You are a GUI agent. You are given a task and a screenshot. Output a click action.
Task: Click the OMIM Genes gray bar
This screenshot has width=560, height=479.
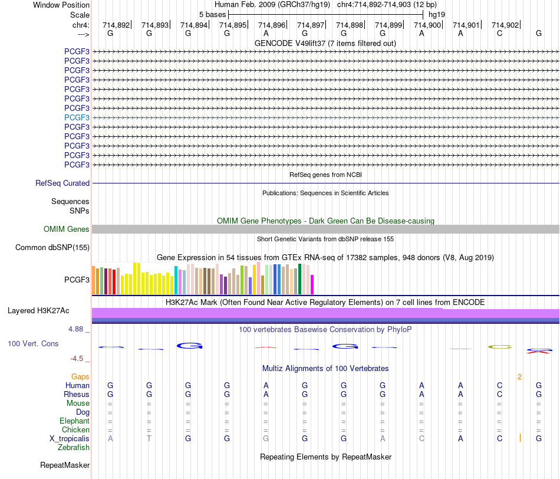pyautogui.click(x=325, y=229)
